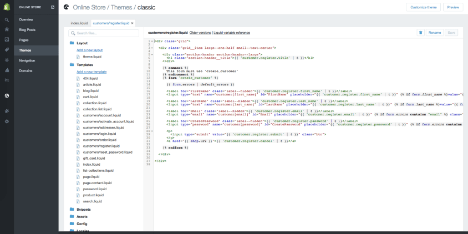
Task: Expand the Config folder label
Action: click(x=82, y=223)
